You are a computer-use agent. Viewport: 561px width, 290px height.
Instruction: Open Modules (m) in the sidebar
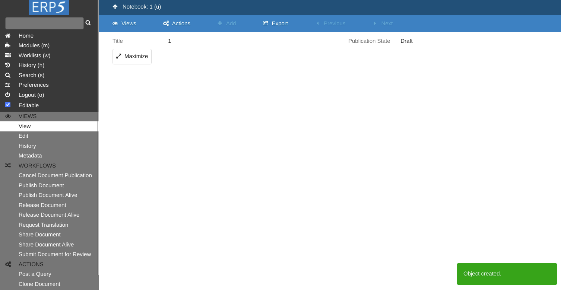click(34, 45)
